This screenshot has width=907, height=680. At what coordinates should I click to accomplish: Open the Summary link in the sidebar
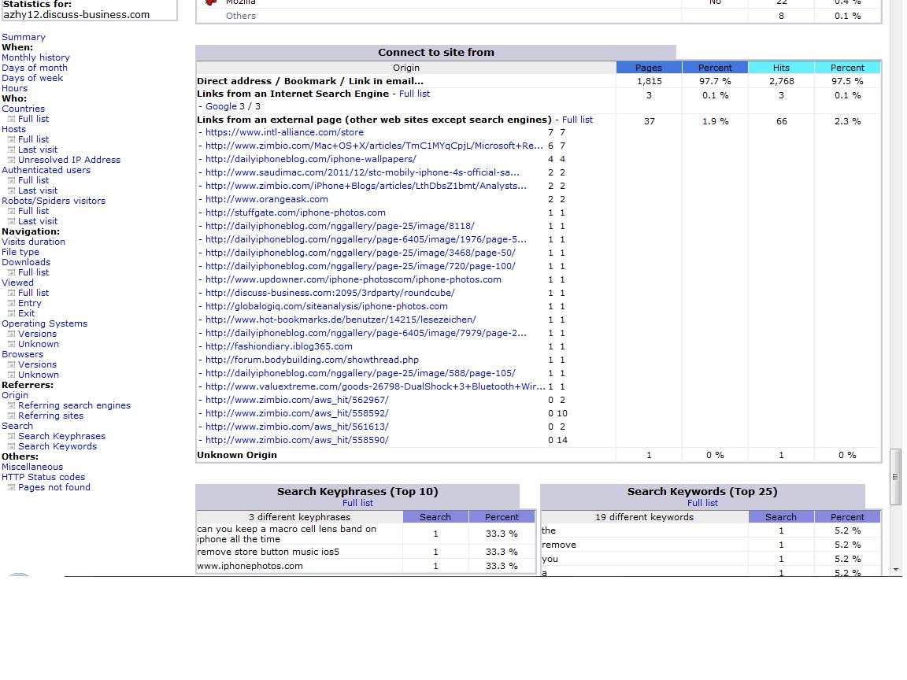(23, 37)
